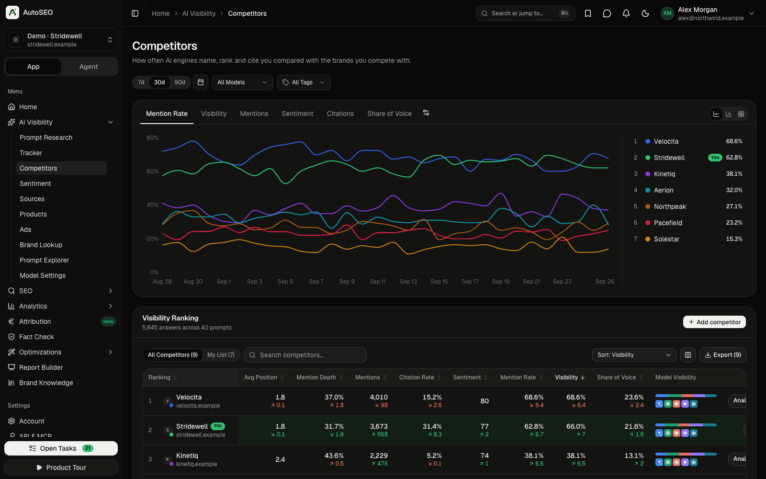Switch to App mode
Viewport: 766px width, 479px height.
pyautogui.click(x=34, y=67)
